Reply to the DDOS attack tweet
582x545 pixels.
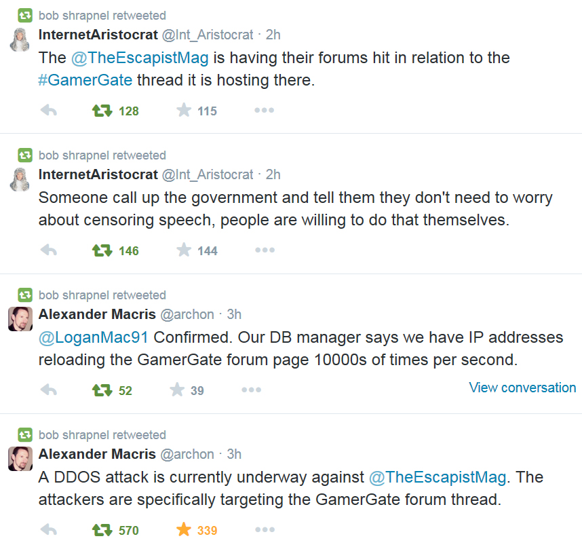tap(48, 530)
